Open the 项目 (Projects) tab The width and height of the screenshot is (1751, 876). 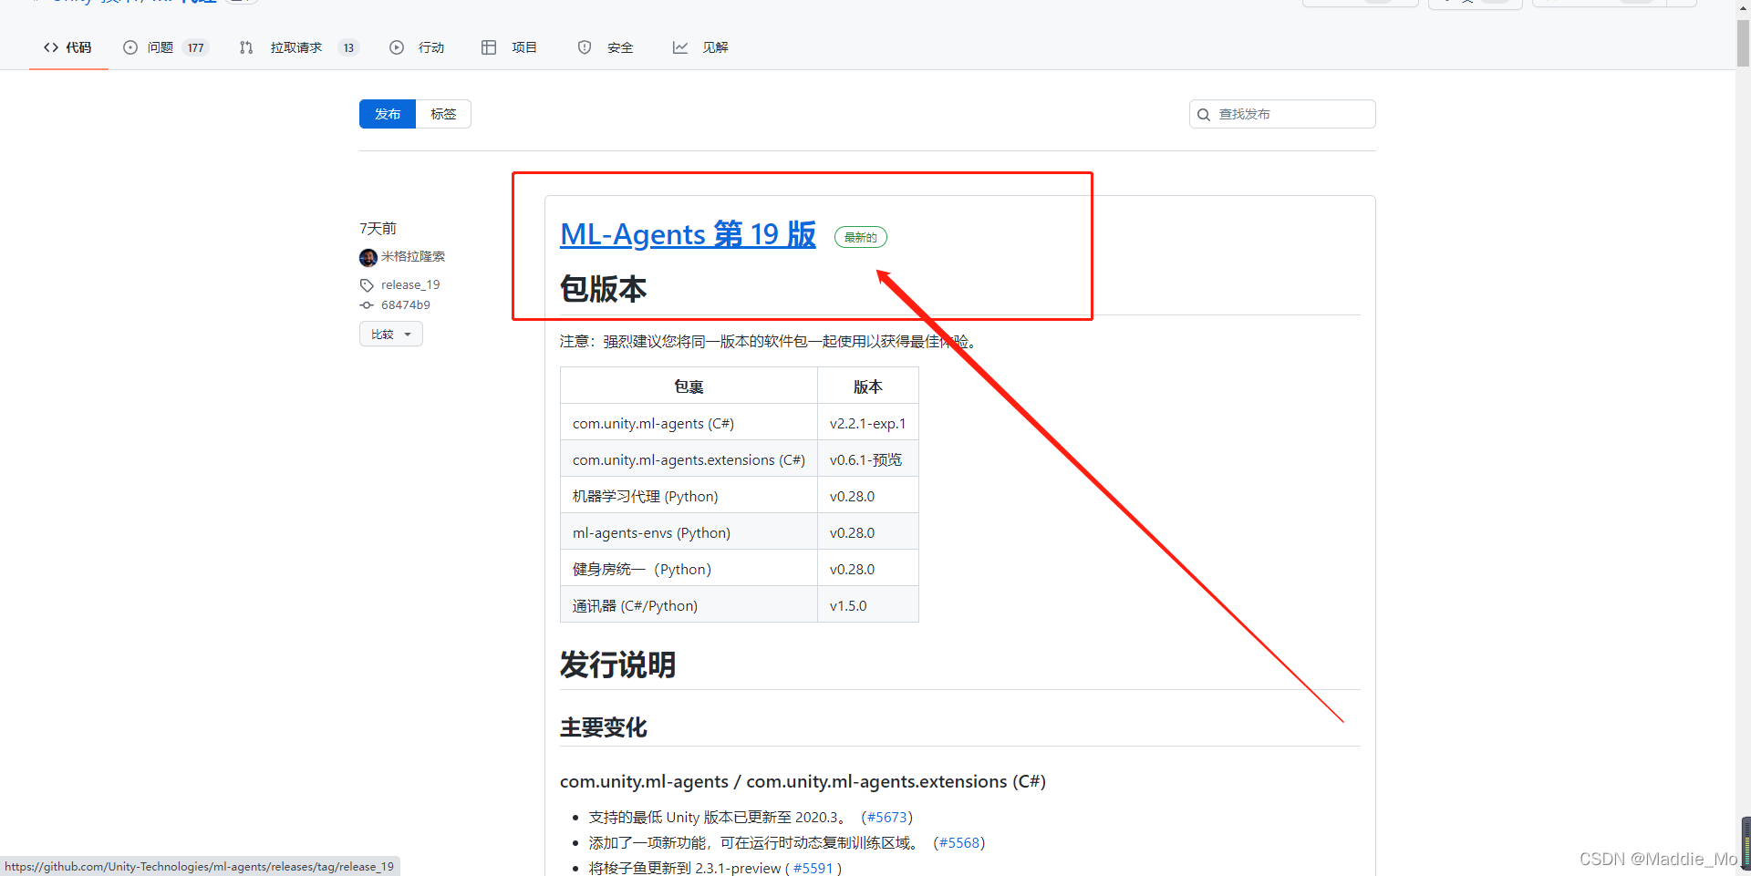tap(509, 47)
